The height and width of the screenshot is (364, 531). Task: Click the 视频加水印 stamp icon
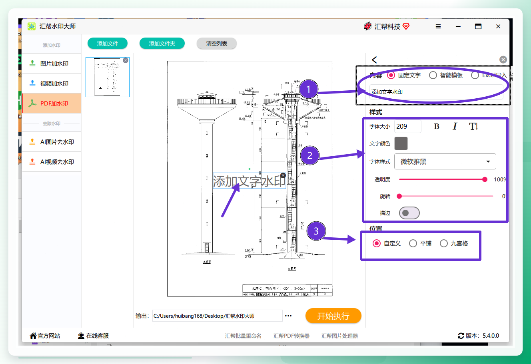pyautogui.click(x=32, y=84)
